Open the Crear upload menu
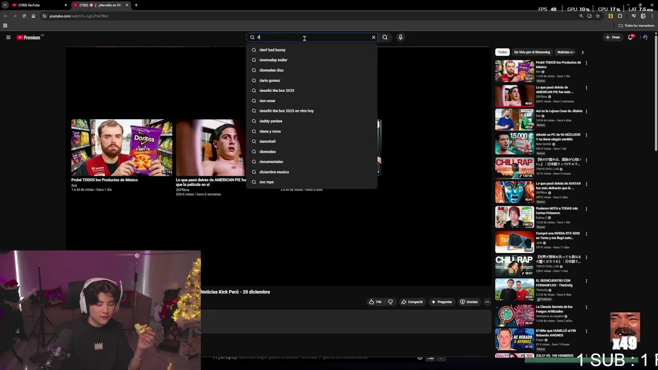Screen dimensions: 658x370 point(613,38)
